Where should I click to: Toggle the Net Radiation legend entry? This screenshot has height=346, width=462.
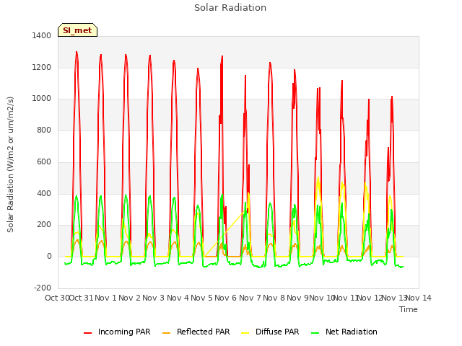[x=344, y=332]
